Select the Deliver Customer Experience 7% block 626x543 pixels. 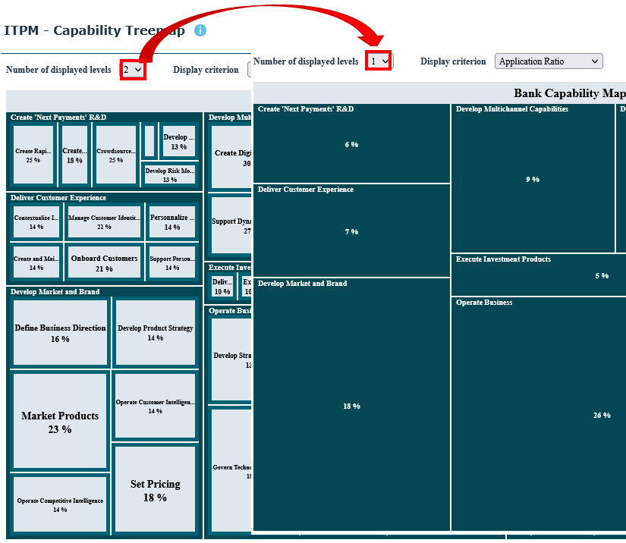(351, 231)
